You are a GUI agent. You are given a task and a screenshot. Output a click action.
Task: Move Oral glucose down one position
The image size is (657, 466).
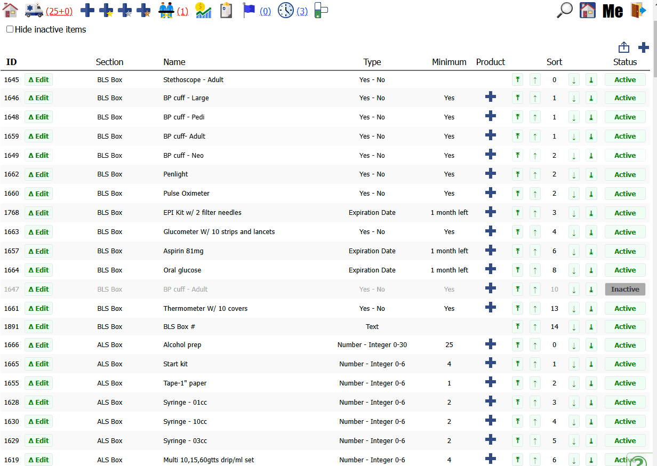pos(574,270)
